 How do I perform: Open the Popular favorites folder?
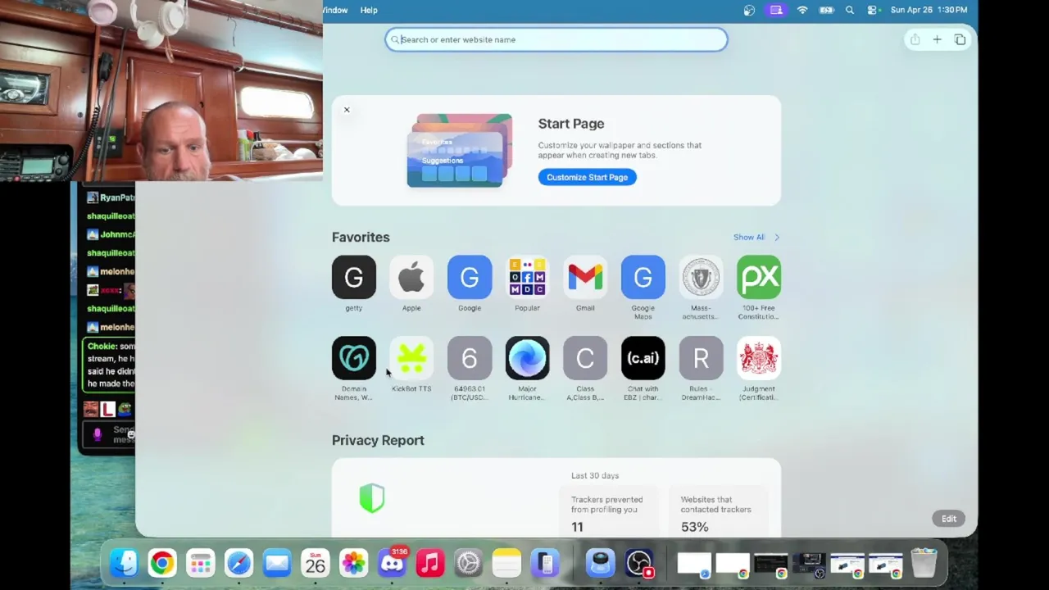(x=527, y=277)
